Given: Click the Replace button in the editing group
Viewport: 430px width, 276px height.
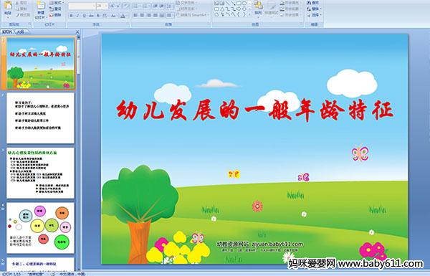Looking at the screenshot, I should (314, 9).
